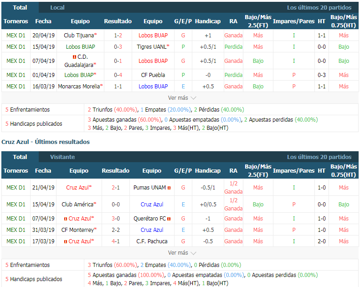Open Tigres UANL team link
The height and width of the screenshot is (287, 360).
pyautogui.click(x=152, y=47)
